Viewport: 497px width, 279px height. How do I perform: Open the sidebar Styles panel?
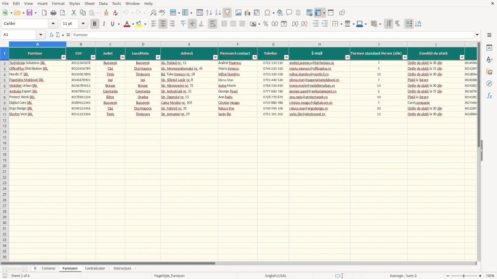(x=489, y=60)
